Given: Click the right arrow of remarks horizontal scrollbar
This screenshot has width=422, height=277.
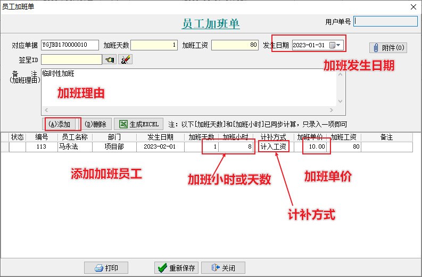Looking at the screenshot, I should pyautogui.click(x=332, y=111).
